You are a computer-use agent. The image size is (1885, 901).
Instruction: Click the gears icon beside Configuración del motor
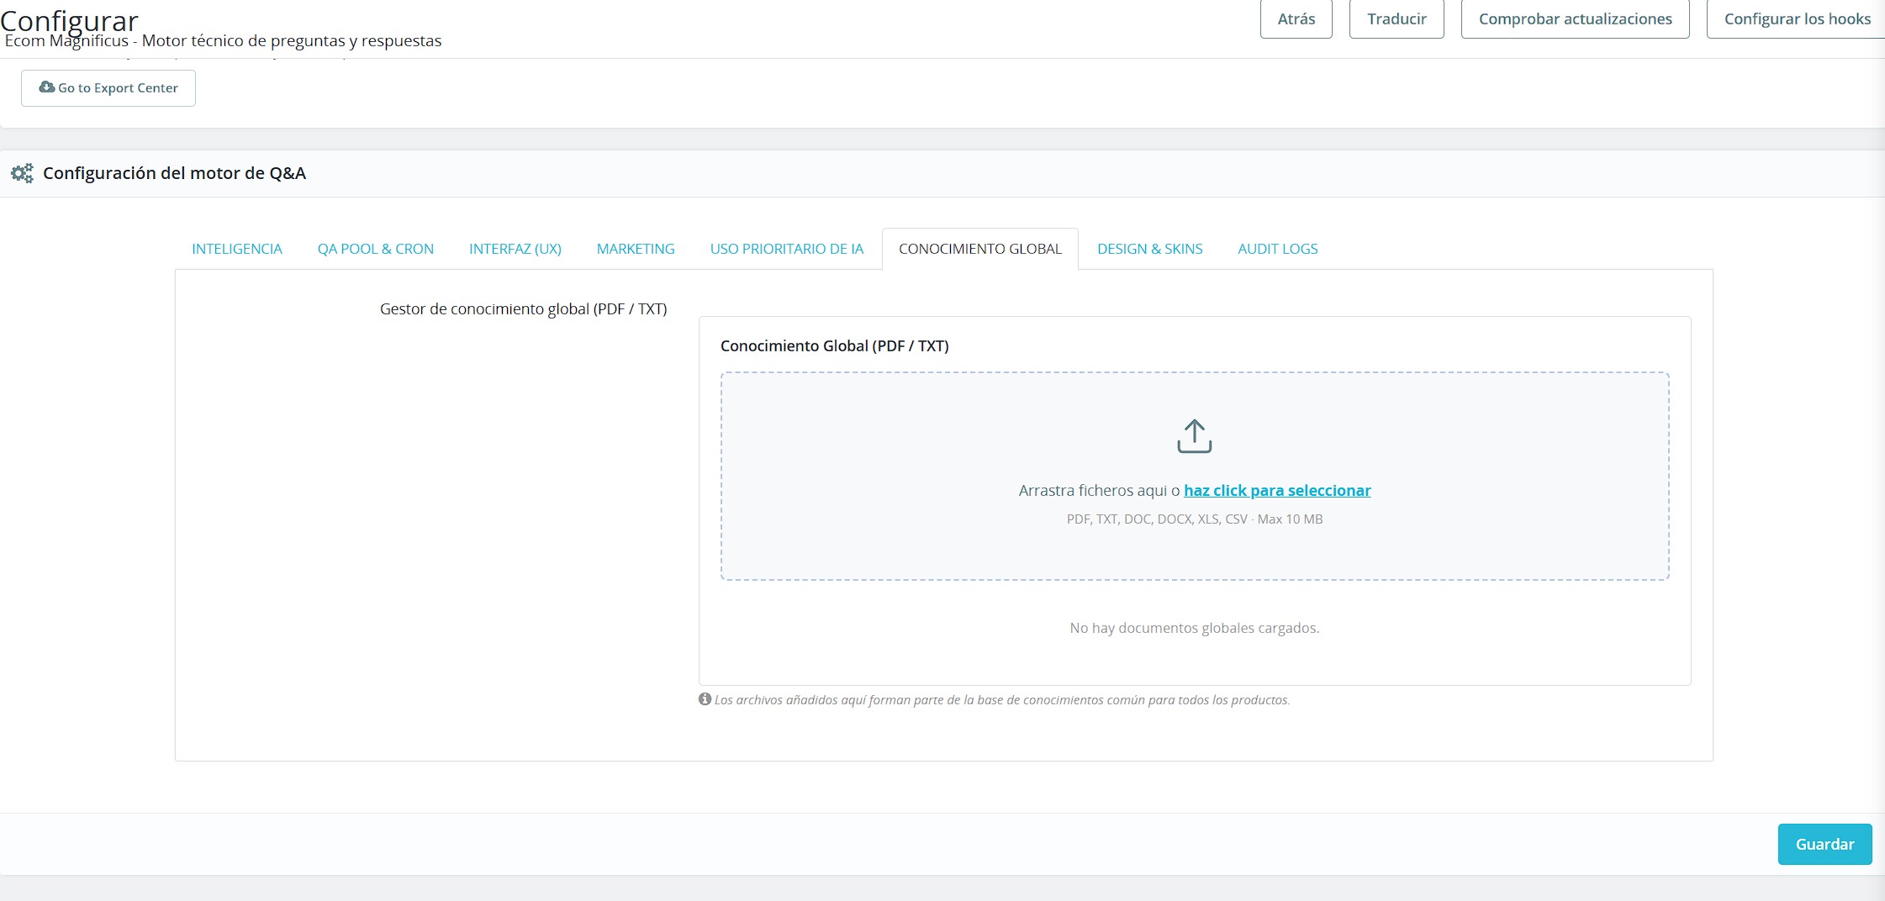(x=22, y=173)
